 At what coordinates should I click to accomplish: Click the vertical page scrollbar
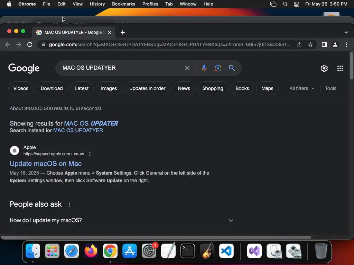351,66
